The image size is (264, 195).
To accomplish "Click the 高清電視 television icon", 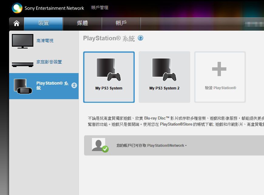I will tap(22, 41).
